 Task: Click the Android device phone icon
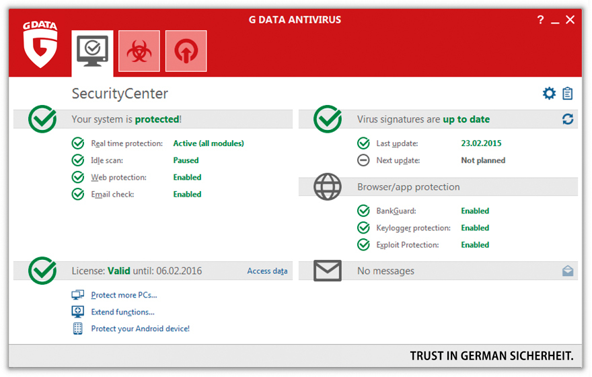pyautogui.click(x=78, y=329)
